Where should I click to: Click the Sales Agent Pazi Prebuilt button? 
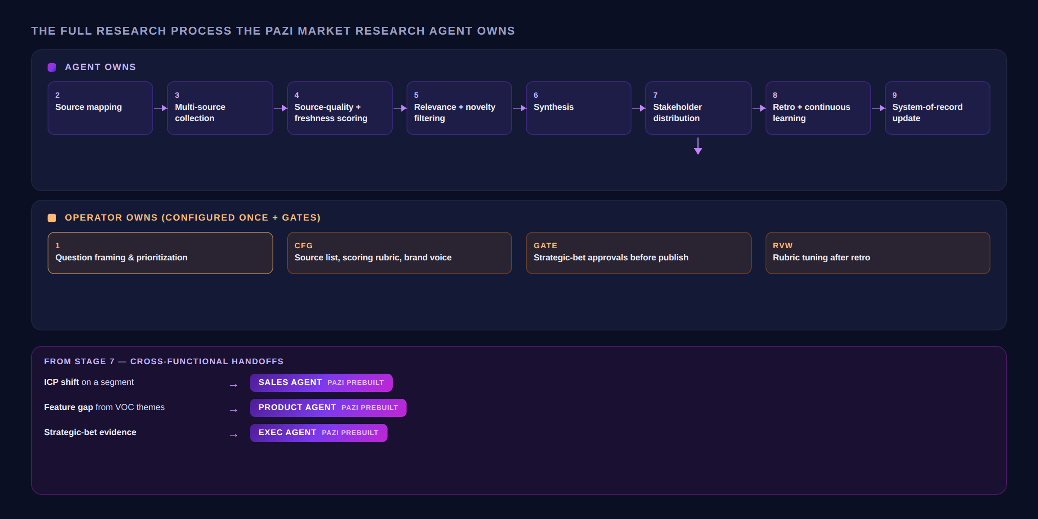[321, 383]
